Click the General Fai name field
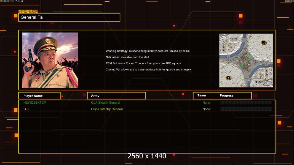Image resolution: width=294 pixels, height=165 pixels. 69,17
